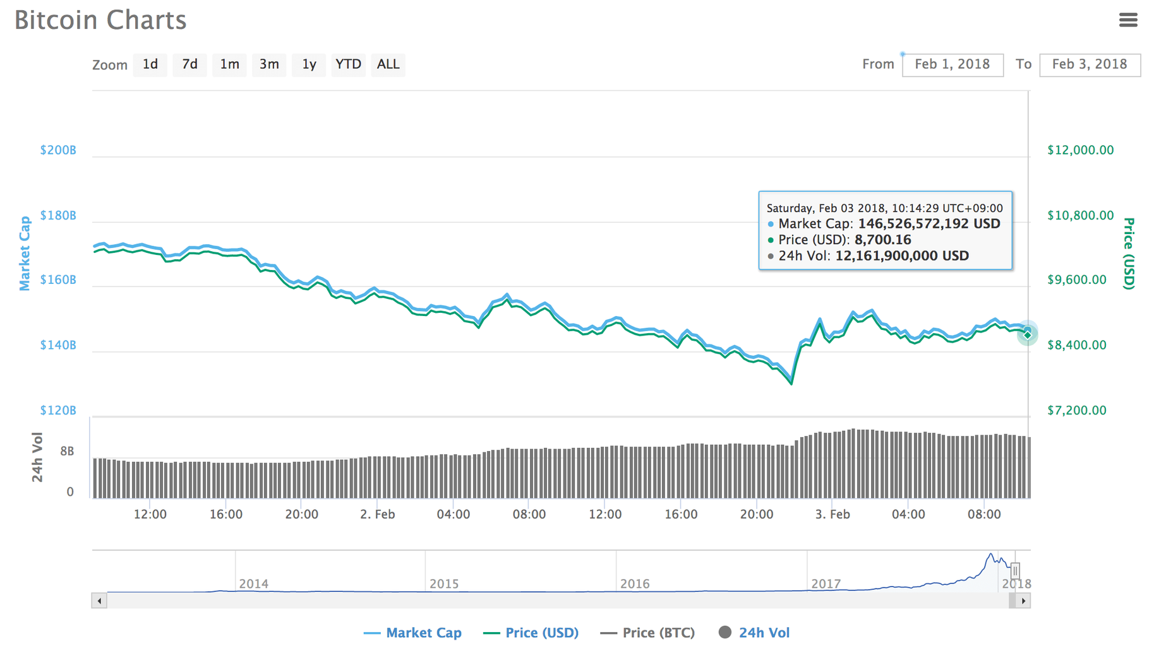Screen dimensions: 1166x646
Task: Click the right navigator scroll arrow
Action: point(1023,601)
